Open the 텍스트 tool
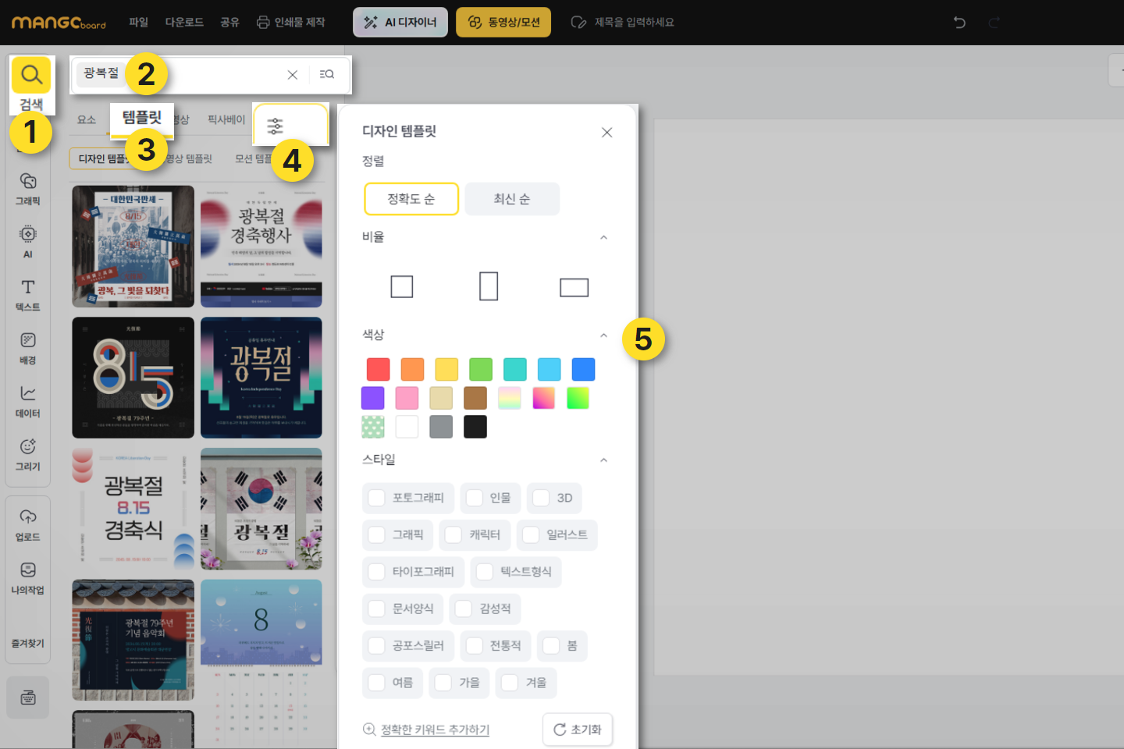The image size is (1124, 749). click(28, 295)
